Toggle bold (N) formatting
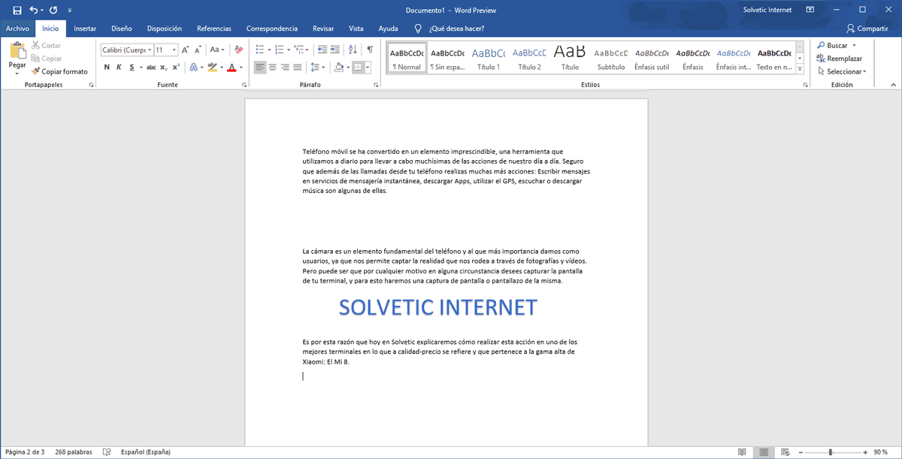Screen dimensions: 902x459 (107, 67)
